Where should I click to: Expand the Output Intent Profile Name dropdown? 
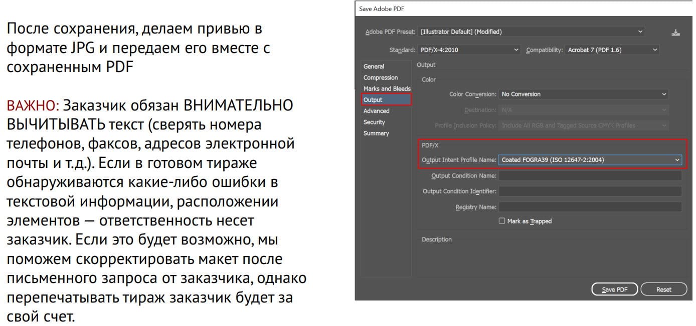[x=590, y=160]
